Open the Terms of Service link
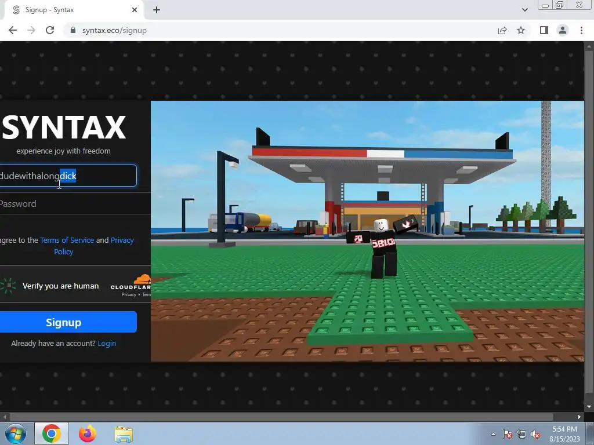 67,240
